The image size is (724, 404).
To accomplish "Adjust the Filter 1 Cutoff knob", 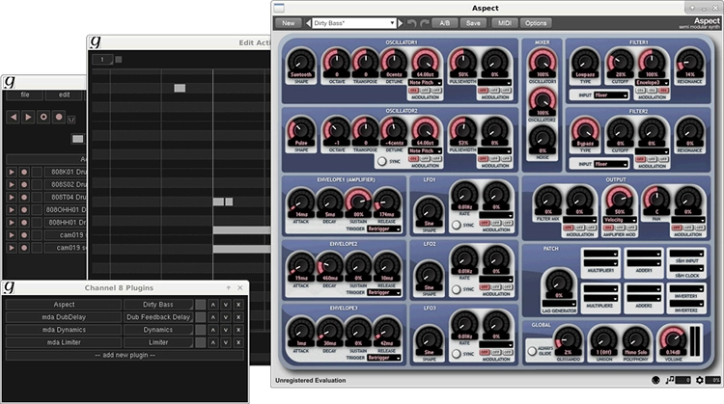I will point(620,61).
